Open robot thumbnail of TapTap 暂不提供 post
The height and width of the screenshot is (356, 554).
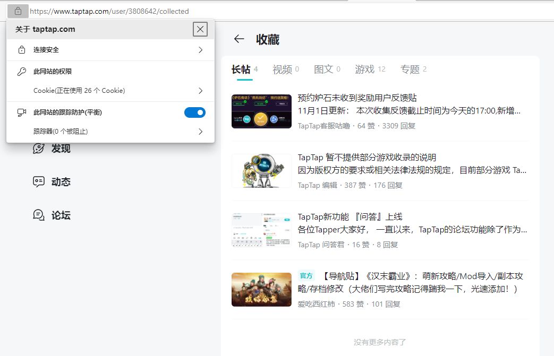tap(261, 171)
